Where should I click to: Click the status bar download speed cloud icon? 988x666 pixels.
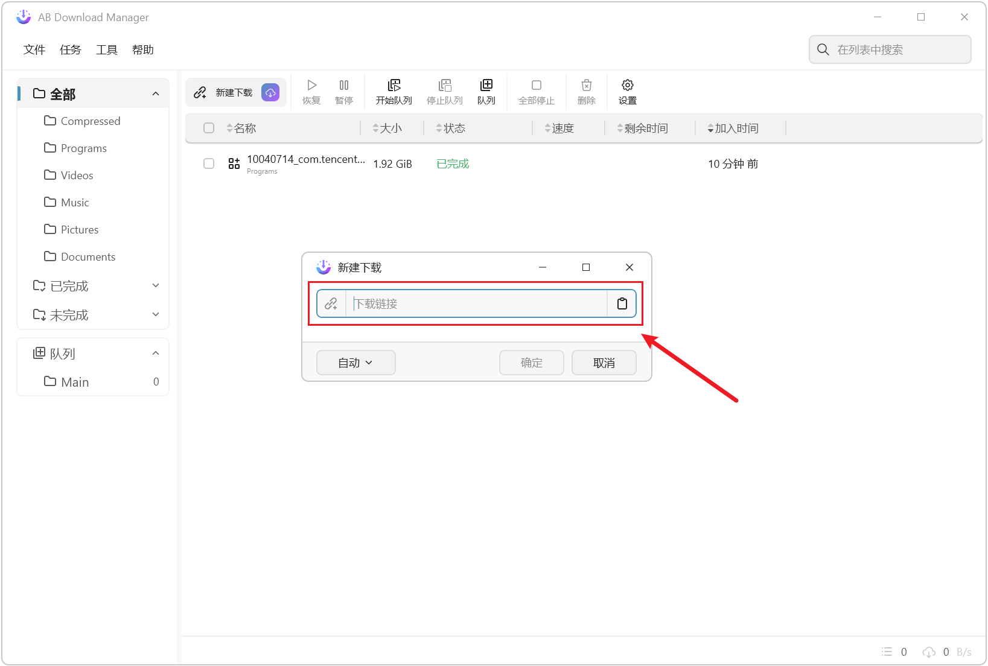(x=929, y=652)
